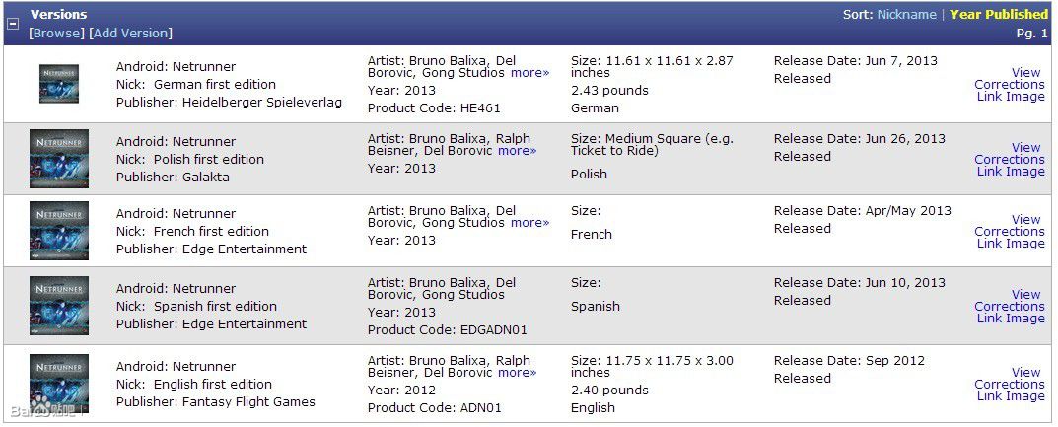This screenshot has height=427, width=1058.
Task: Open the Polish first edition box thumbnail
Action: 59,159
